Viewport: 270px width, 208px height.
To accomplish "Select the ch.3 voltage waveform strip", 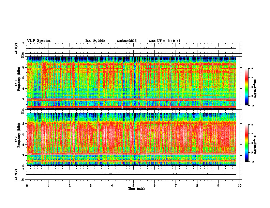I will 133,174.
